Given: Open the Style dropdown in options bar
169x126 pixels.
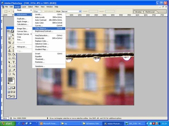Looking at the screenshot, I should (80, 11).
